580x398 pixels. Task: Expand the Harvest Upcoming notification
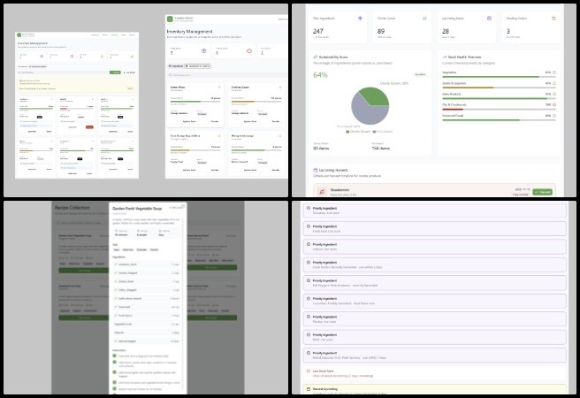pyautogui.click(x=307, y=388)
